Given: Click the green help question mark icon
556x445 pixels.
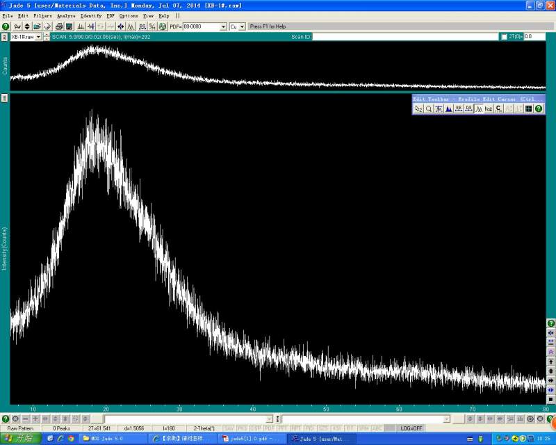Looking at the screenshot, I should click(x=6, y=26).
